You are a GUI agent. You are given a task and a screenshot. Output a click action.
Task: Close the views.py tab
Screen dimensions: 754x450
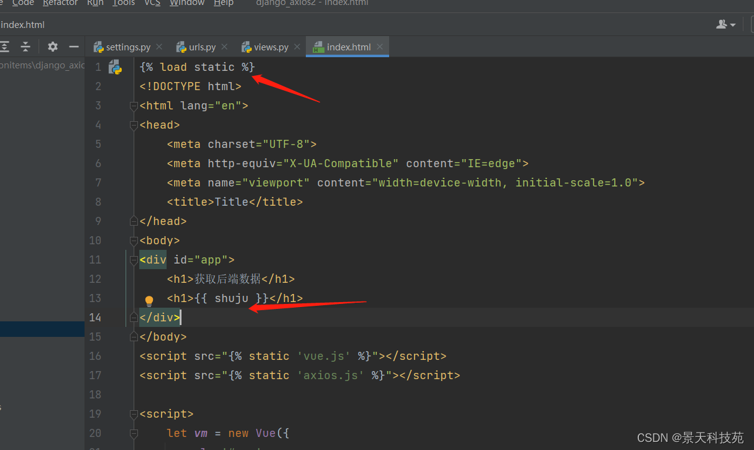[x=297, y=47]
